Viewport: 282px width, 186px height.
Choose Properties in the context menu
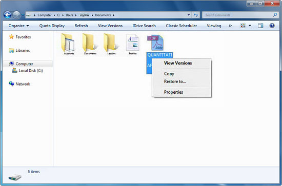pos(173,92)
